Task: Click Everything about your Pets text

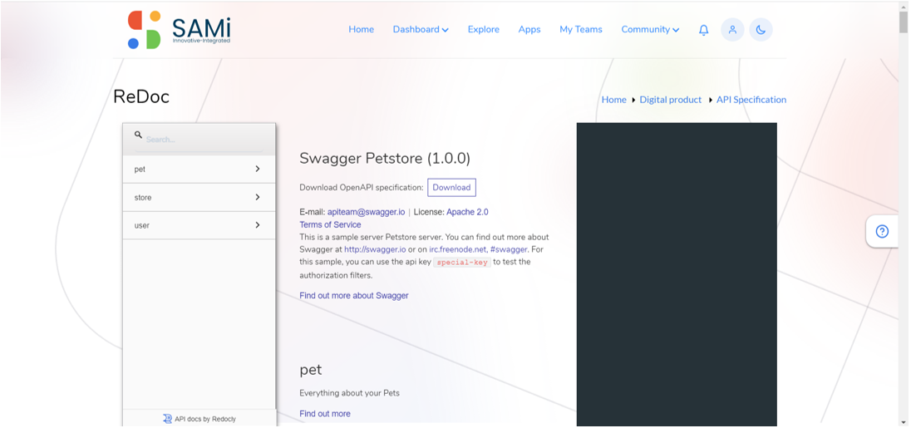Action: 349,393
